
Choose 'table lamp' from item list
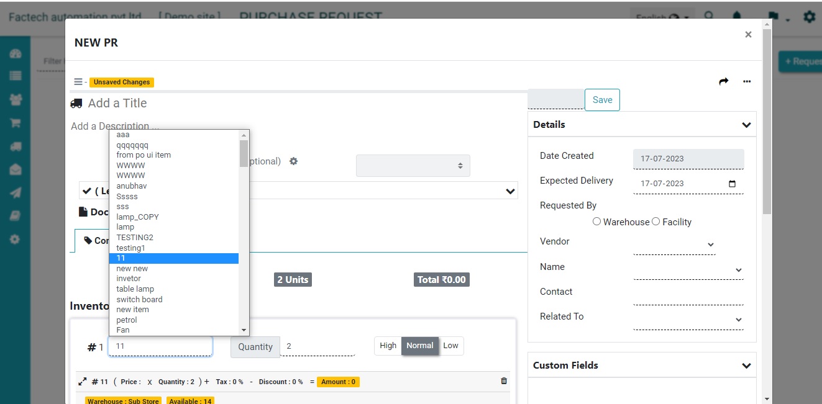(x=174, y=289)
